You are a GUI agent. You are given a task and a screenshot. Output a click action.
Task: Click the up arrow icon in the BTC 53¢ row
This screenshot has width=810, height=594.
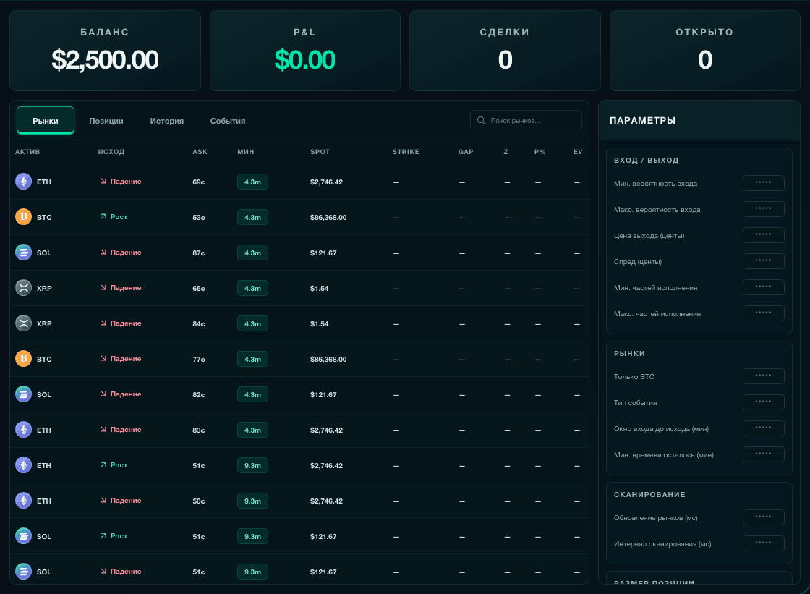(x=103, y=216)
